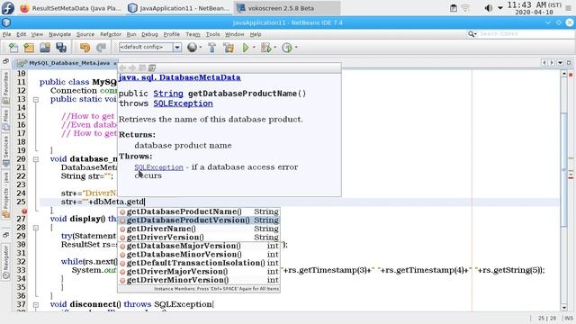Choose getDatabaseProductName() completion
The width and height of the screenshot is (576, 324).
[199, 211]
